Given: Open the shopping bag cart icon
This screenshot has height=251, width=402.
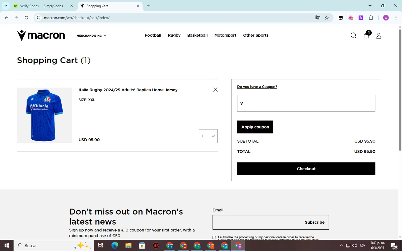Looking at the screenshot, I should [x=366, y=35].
